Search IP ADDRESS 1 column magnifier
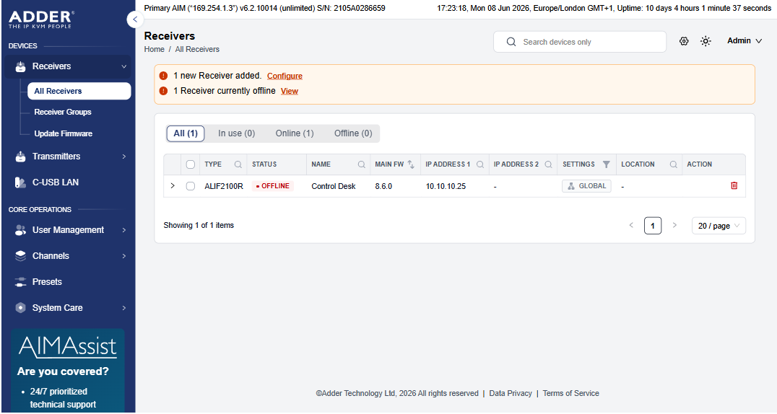777x414 pixels. (480, 164)
